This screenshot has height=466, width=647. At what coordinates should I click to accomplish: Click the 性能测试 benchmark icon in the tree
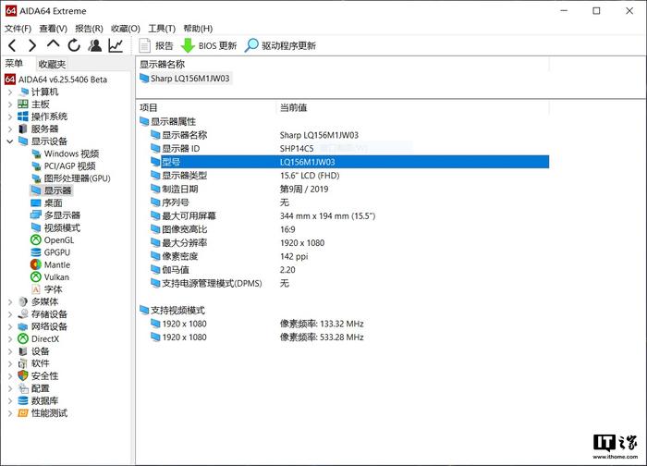[23, 413]
